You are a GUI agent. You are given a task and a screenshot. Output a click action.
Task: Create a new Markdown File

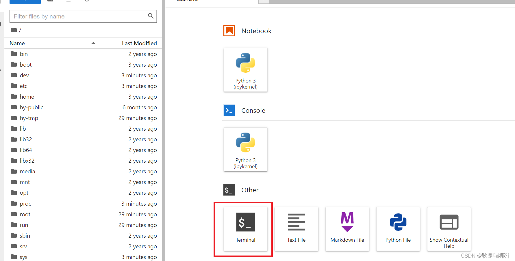347,229
